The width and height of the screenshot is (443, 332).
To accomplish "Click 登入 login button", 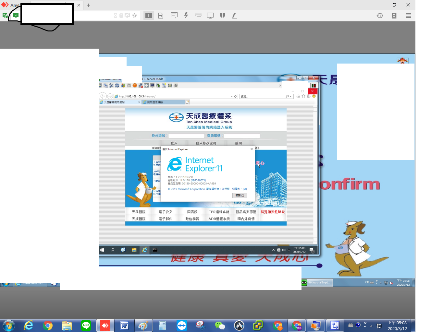I will [174, 143].
